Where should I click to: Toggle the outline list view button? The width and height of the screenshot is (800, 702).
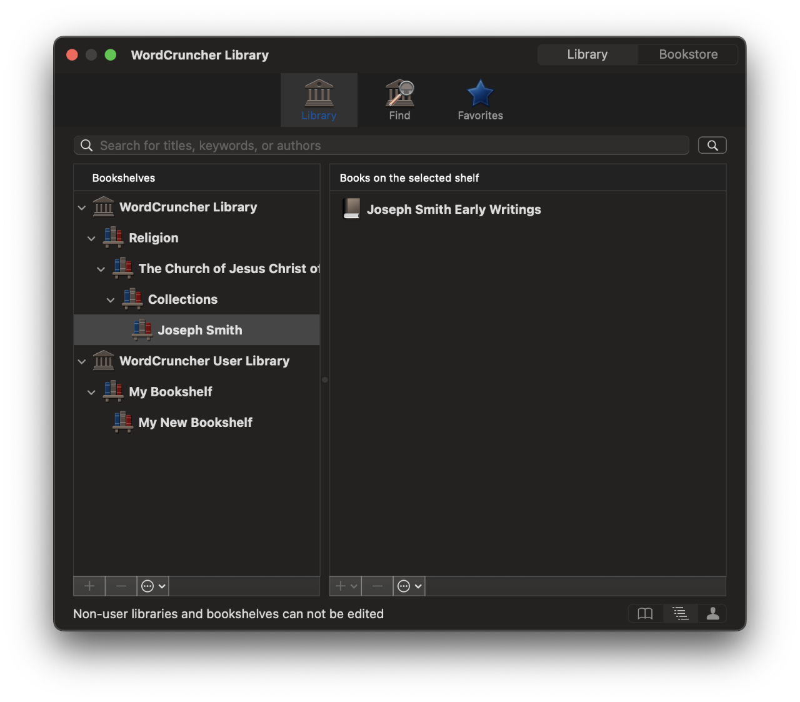click(x=680, y=614)
